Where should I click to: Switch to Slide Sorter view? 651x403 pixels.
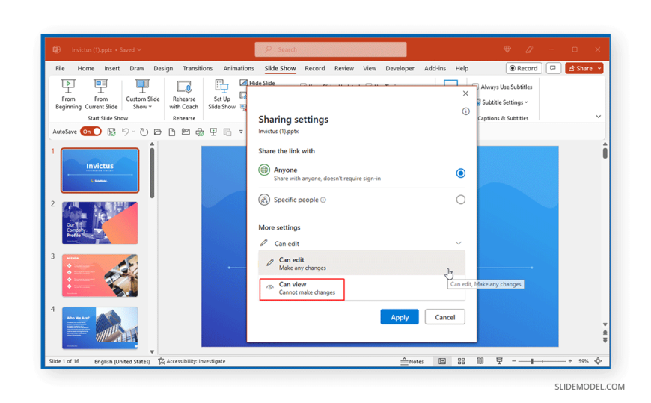[461, 361]
